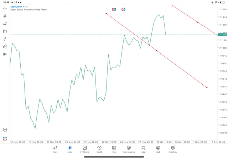Viewport: 228px width, 159px height.
Task: Open the drawing objects shapes tool
Action: coord(5,47)
